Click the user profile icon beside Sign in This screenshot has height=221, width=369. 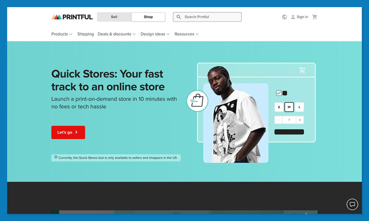293,17
